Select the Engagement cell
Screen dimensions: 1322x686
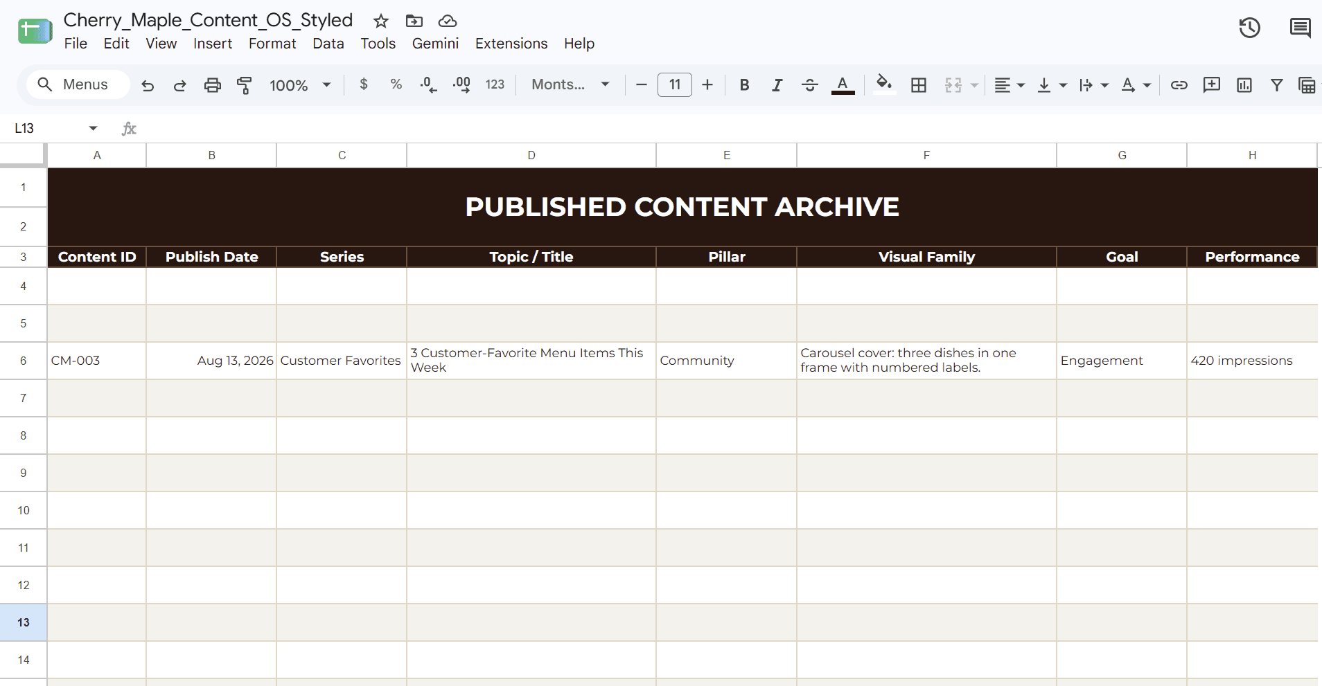1122,361
